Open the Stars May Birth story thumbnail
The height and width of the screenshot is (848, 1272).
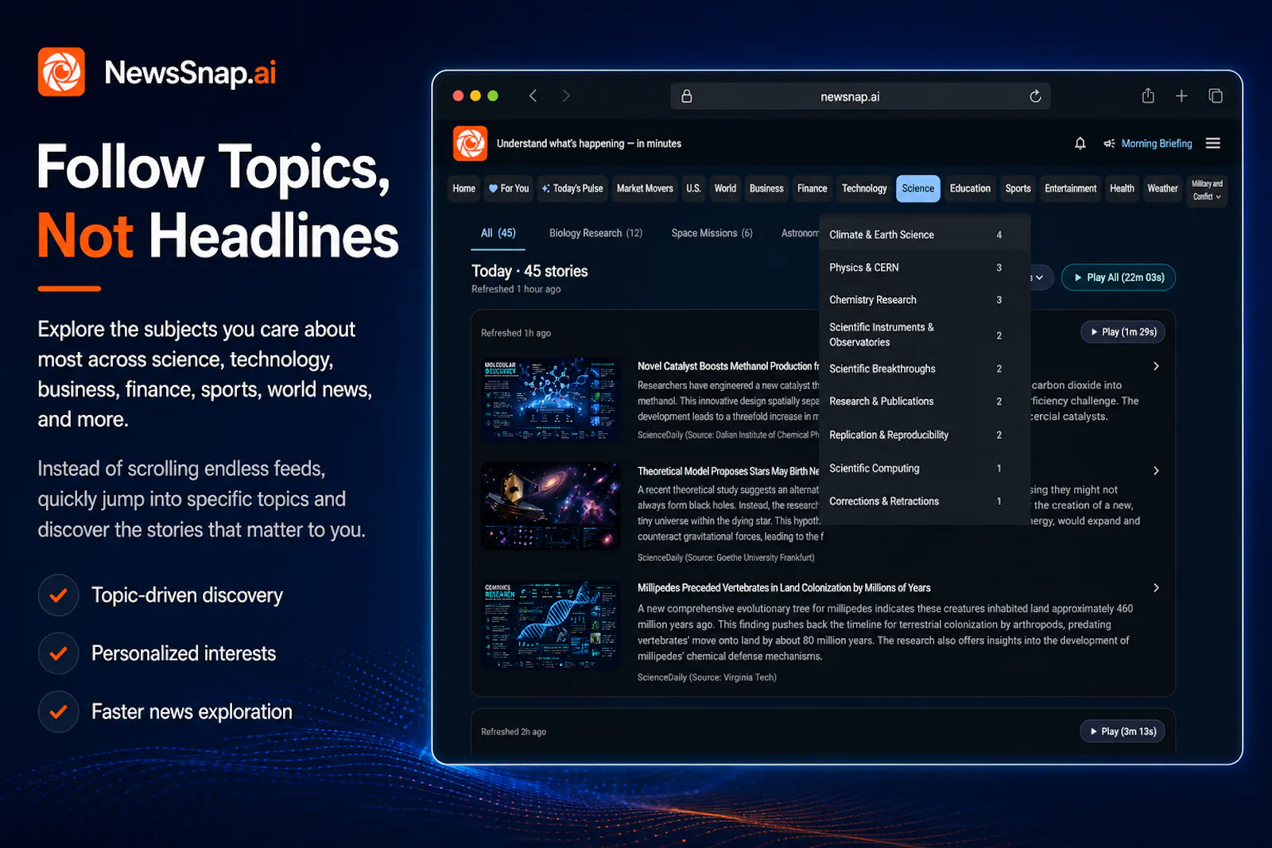click(x=550, y=505)
